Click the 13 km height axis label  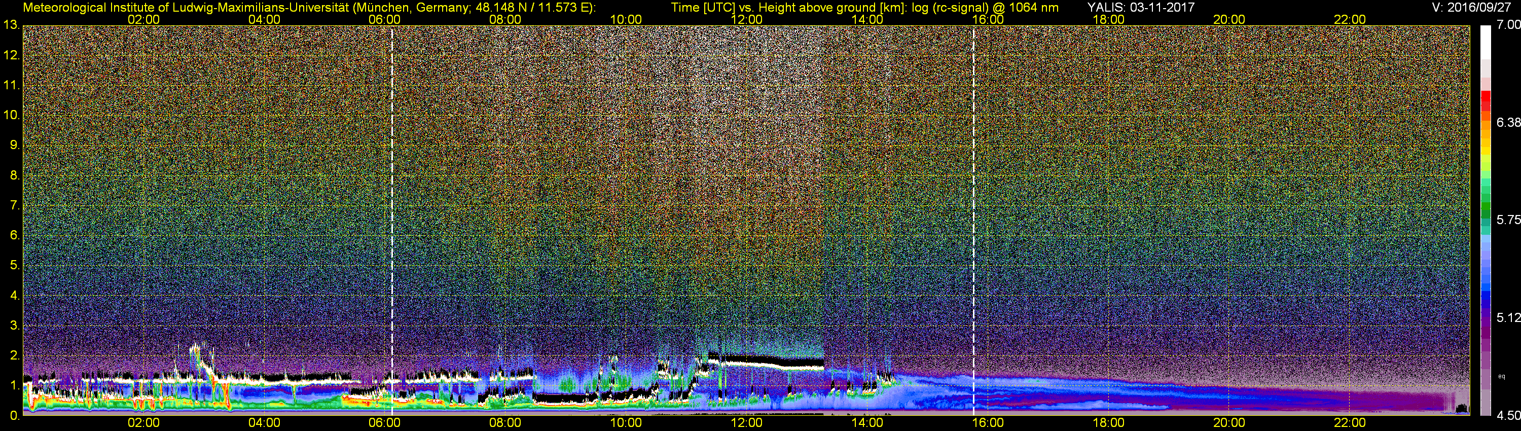[x=12, y=25]
